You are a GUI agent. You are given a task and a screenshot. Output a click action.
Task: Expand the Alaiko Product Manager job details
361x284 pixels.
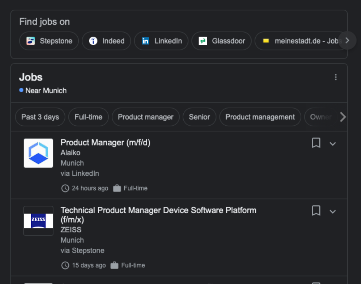(333, 144)
